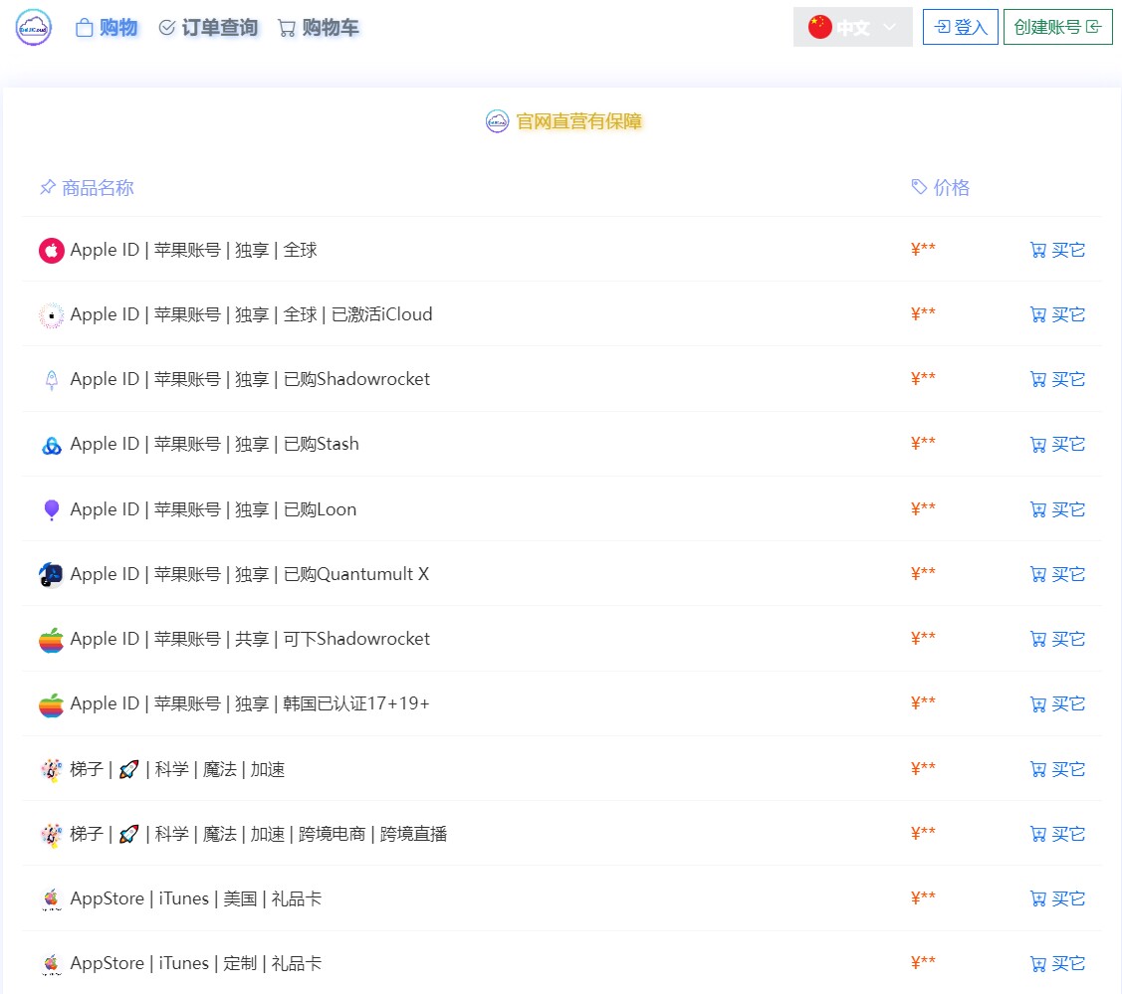Click the Shadowrocket rocket icon in 独享 row
The height and width of the screenshot is (994, 1122).
[x=52, y=380]
